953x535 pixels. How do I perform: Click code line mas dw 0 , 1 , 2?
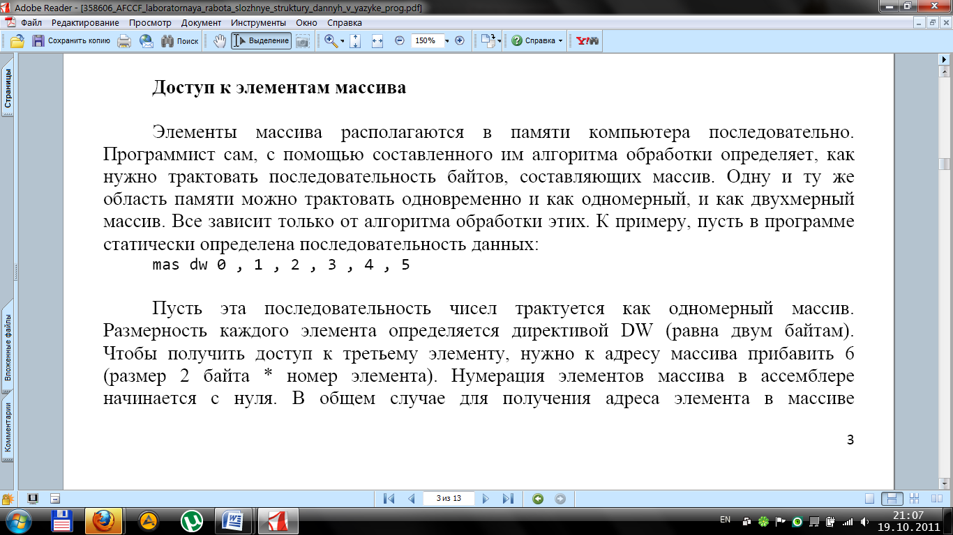tap(281, 265)
